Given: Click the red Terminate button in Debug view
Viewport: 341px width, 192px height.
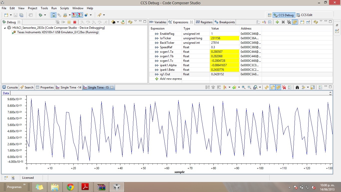Looking at the screenshot, I should pos(75,22).
